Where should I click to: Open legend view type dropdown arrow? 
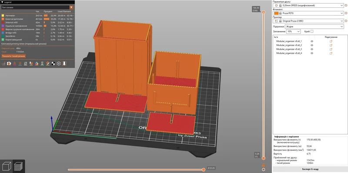(x=71, y=7)
